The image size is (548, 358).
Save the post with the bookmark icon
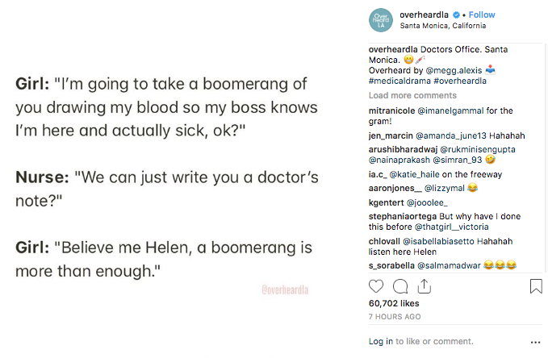click(x=536, y=286)
